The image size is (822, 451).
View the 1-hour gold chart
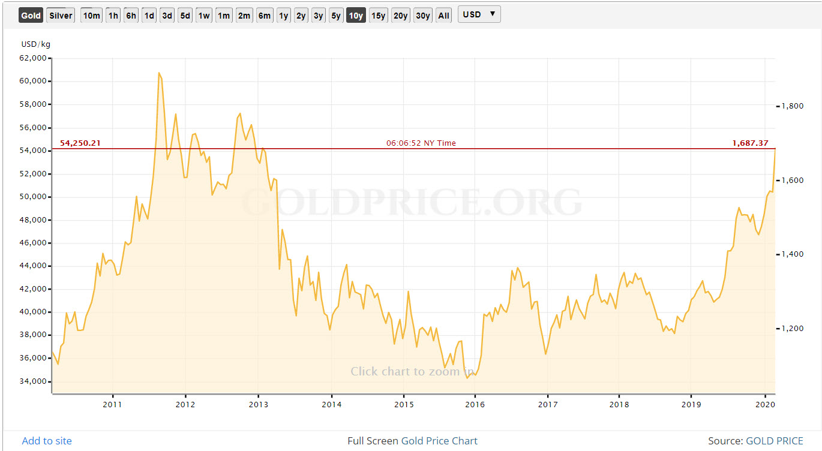click(113, 15)
